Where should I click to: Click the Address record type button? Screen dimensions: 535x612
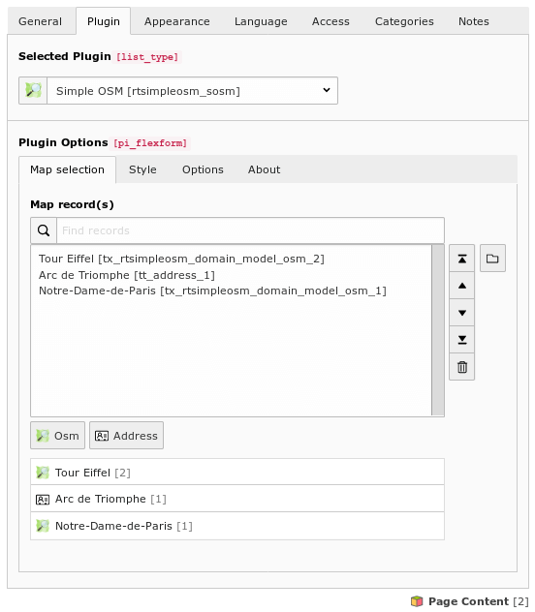pos(127,435)
